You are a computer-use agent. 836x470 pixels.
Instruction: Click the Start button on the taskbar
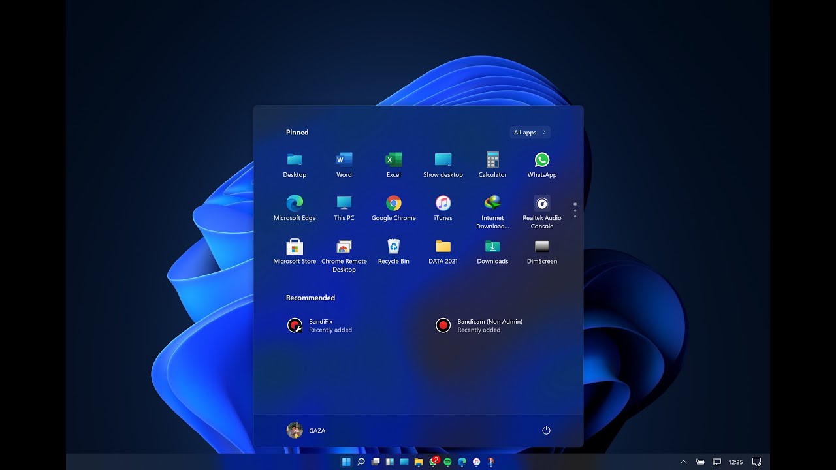click(x=346, y=462)
